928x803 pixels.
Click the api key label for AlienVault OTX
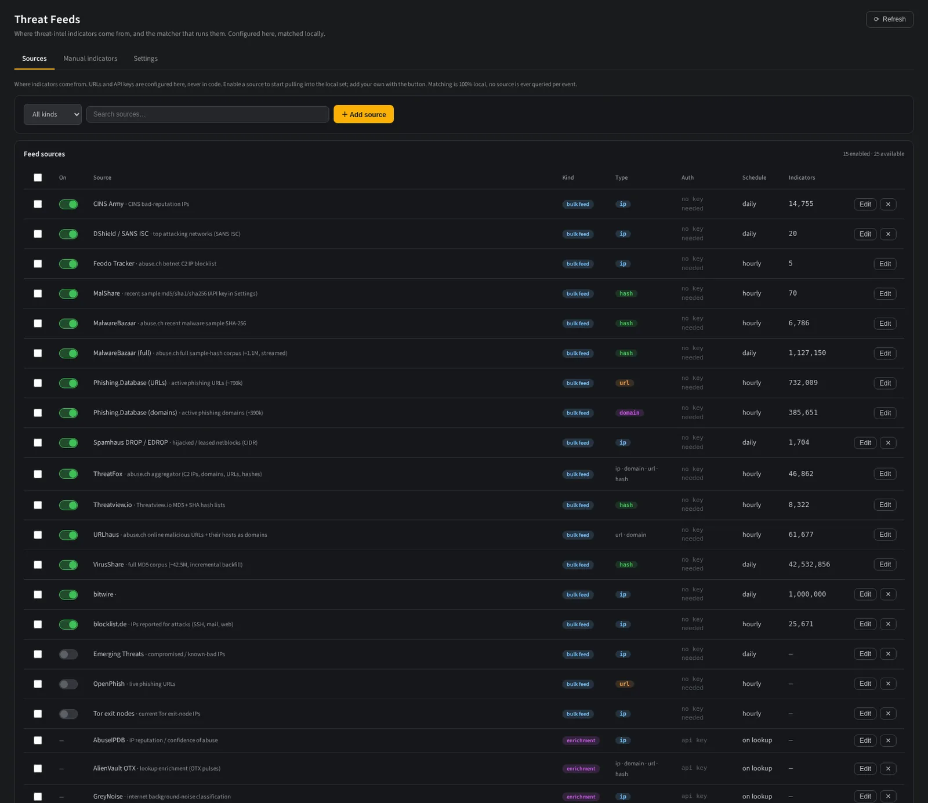pyautogui.click(x=694, y=768)
